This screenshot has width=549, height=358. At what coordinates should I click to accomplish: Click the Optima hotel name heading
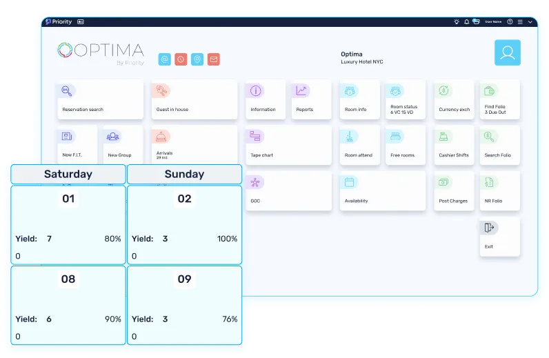point(352,54)
